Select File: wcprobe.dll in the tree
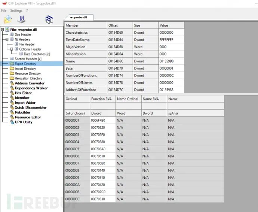The height and width of the screenshot is (212, 258). pos(23,30)
